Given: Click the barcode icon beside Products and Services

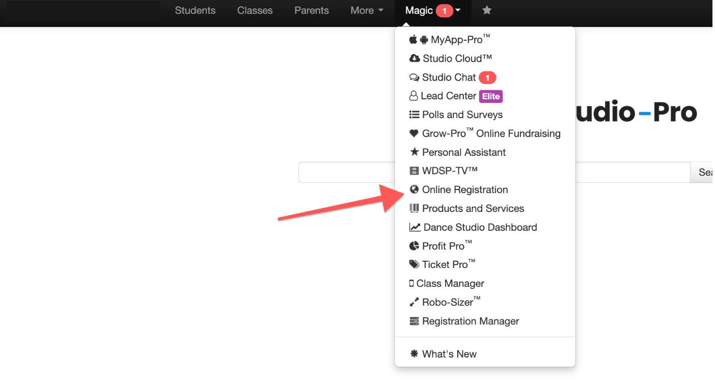Looking at the screenshot, I should [x=414, y=208].
